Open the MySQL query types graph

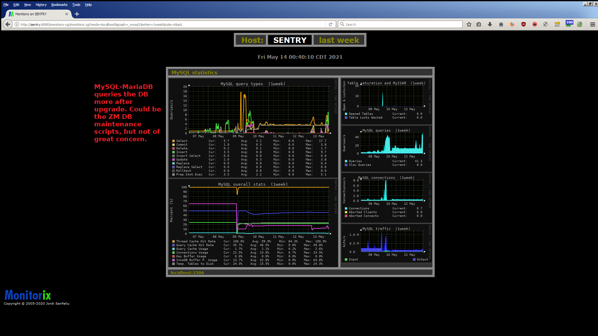[253, 128]
